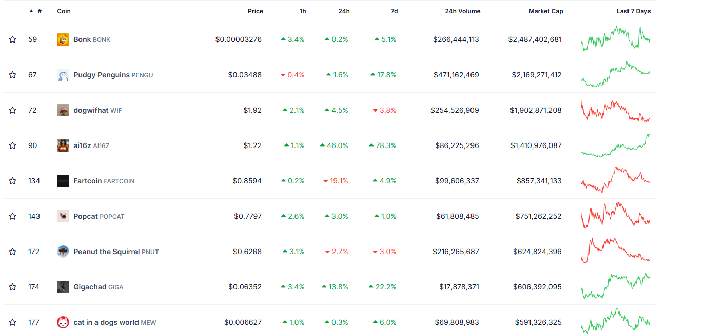Image resolution: width=707 pixels, height=334 pixels.
Task: Click the Gigachad coin logo
Action: (x=63, y=287)
